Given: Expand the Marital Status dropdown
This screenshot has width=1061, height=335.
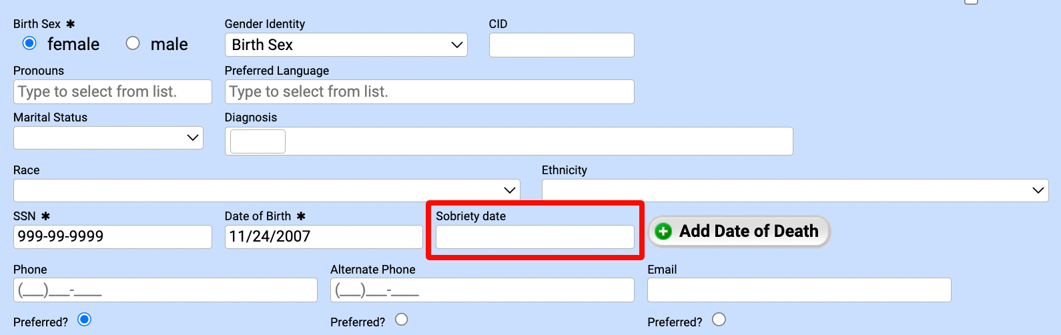Looking at the screenshot, I should pos(108,138).
